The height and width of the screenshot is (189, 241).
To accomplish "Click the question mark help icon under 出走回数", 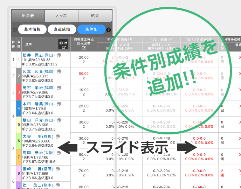I will coord(84,48).
